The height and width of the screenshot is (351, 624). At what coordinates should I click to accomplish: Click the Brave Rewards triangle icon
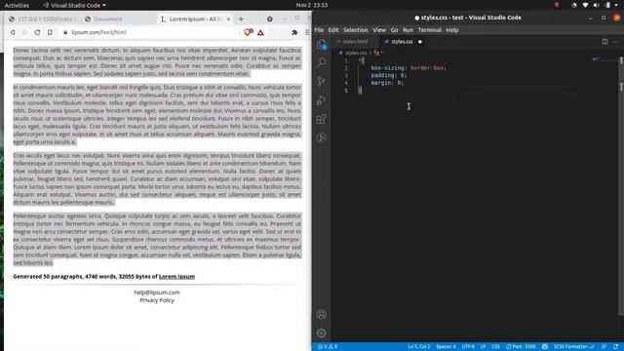pyautogui.click(x=260, y=32)
